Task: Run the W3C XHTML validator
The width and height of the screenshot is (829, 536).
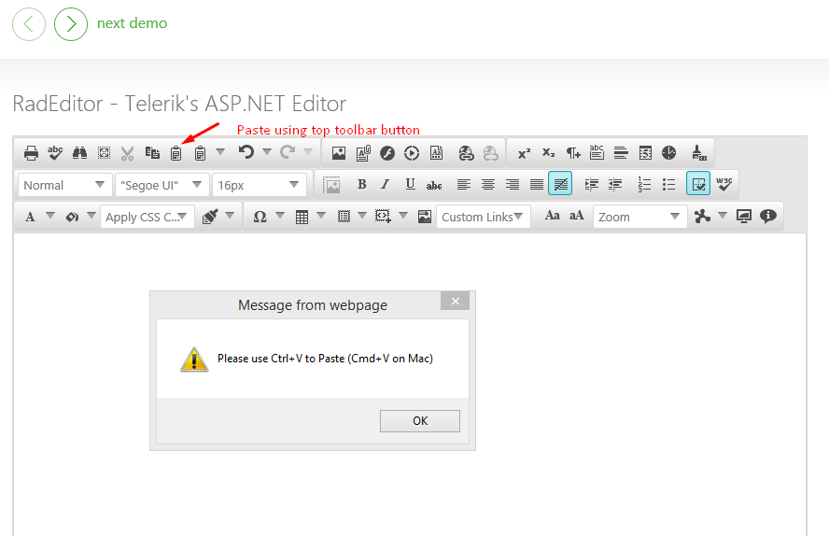Action: [724, 185]
